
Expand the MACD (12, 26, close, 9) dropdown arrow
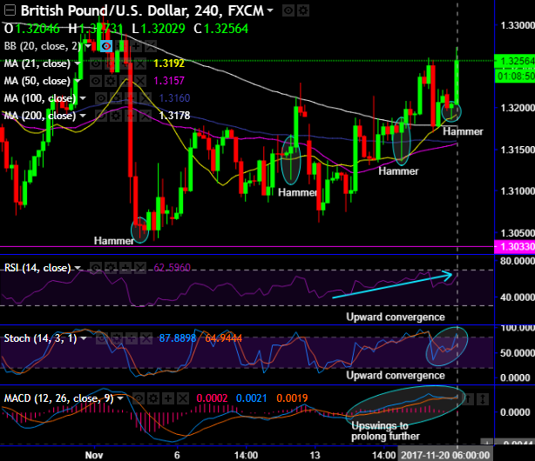point(120,398)
